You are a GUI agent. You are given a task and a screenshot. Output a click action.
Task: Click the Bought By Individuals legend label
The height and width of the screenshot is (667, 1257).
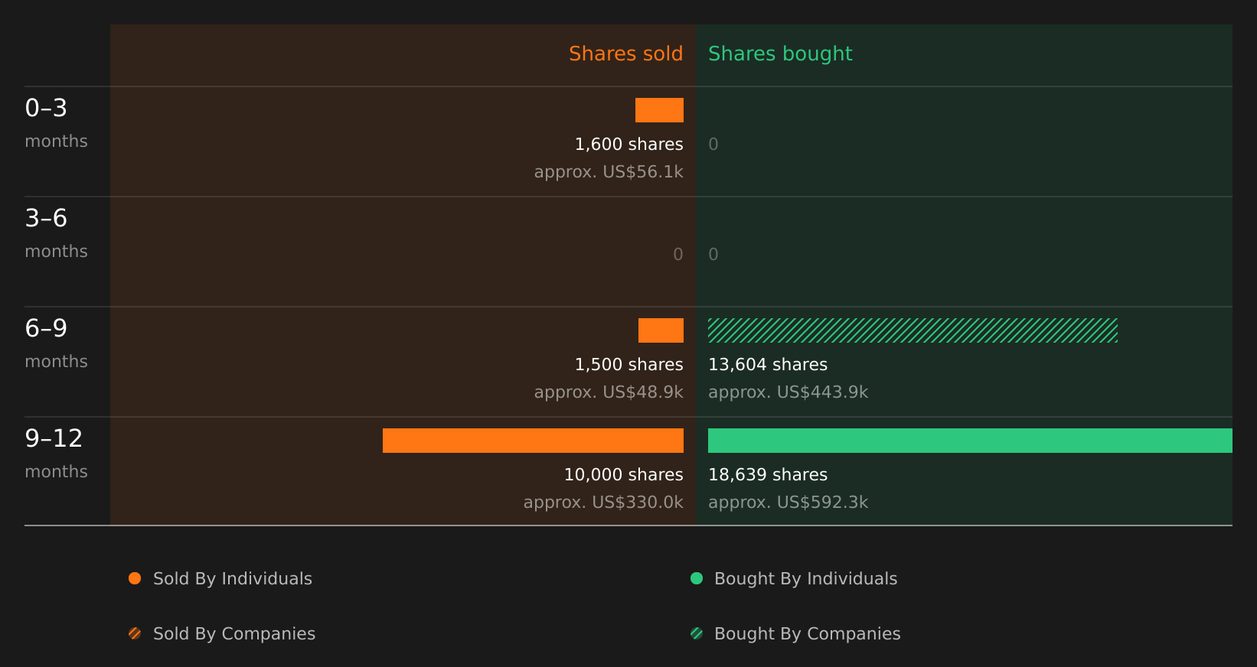tap(805, 578)
